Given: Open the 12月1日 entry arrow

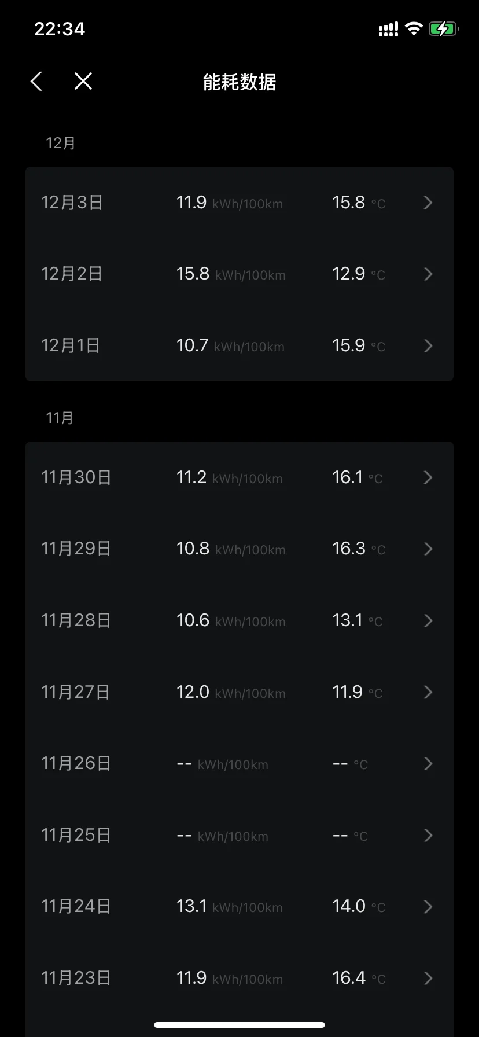Looking at the screenshot, I should [x=428, y=345].
